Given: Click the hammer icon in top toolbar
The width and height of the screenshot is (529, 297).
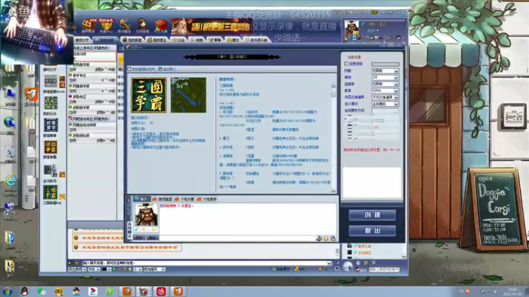Looking at the screenshot, I should 124,25.
